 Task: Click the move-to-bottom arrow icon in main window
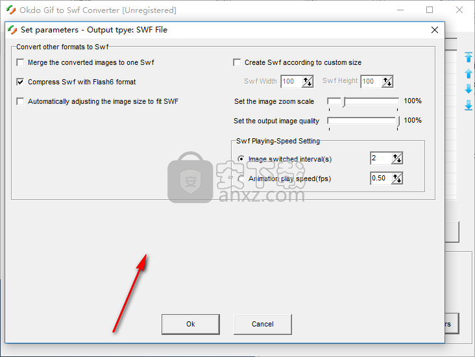[469, 105]
